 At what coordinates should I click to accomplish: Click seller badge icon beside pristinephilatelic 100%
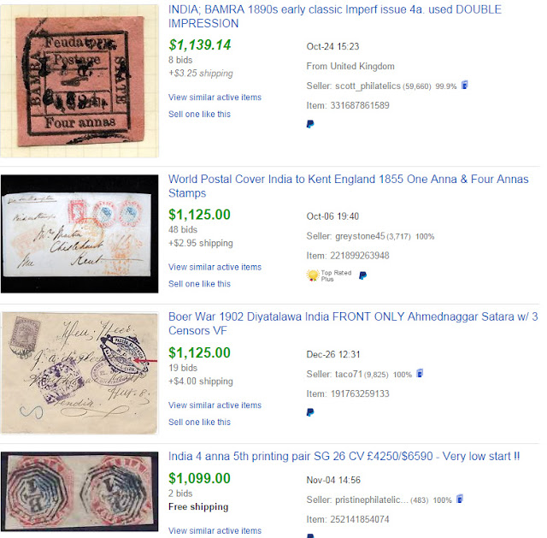coord(460,500)
